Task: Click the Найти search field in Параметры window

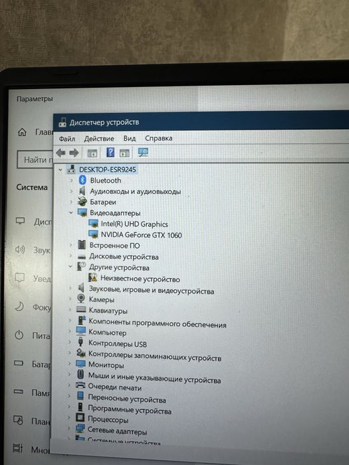Action: click(35, 160)
